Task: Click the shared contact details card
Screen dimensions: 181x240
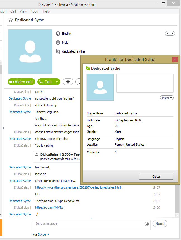Action: pos(57,157)
